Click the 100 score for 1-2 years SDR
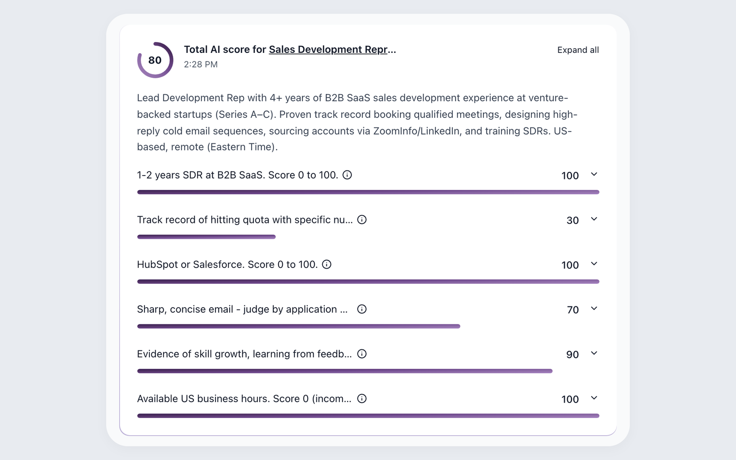The width and height of the screenshot is (736, 460). pyautogui.click(x=570, y=176)
